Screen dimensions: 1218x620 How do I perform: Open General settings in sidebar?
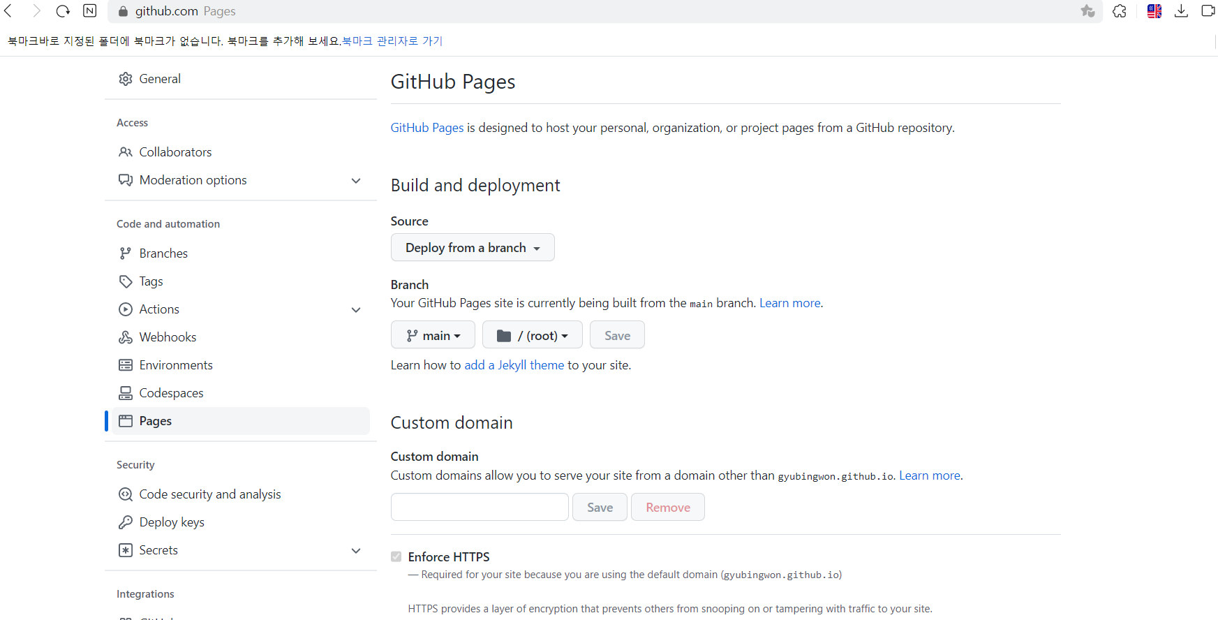tap(241, 79)
